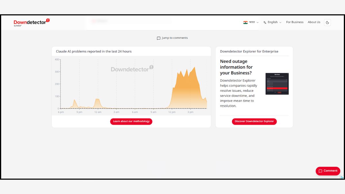The image size is (345, 194).
Task: Click the comment bubble icon beside Jump to comments
Action: (159, 38)
